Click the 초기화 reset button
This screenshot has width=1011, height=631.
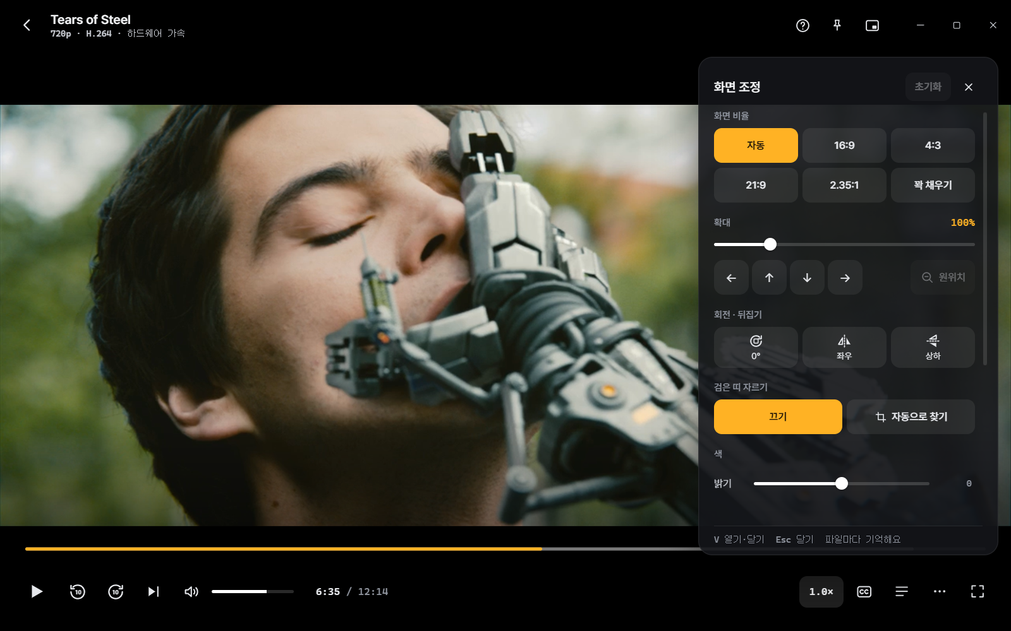pyautogui.click(x=928, y=86)
